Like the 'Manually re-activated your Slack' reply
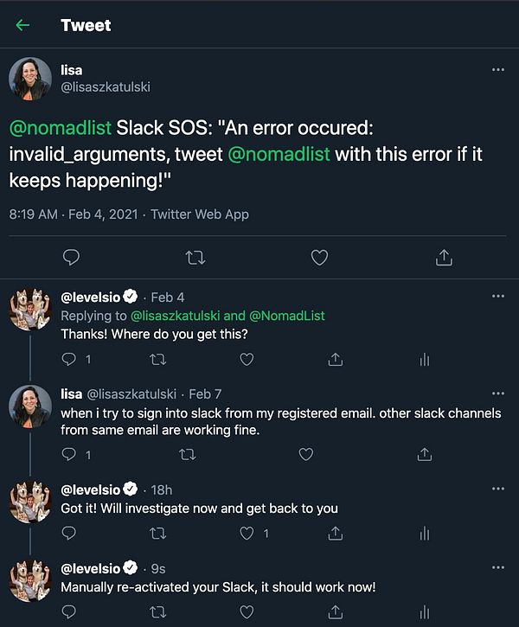Screen dimensions: 519x627 pos(247,613)
